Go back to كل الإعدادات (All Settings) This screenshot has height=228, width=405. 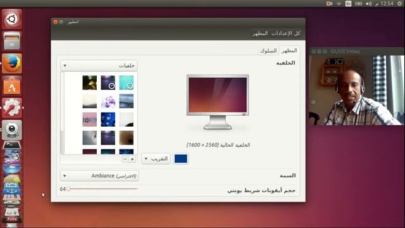285,34
